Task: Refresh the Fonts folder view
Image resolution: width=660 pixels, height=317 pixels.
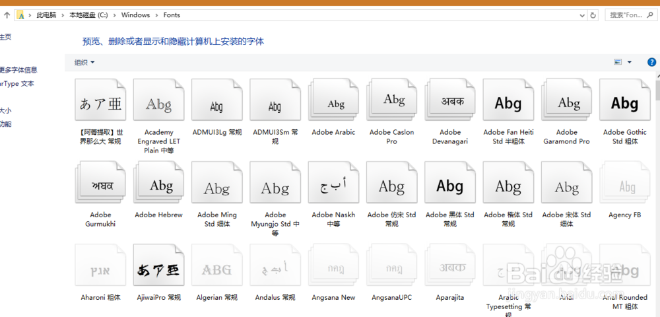Action: 593,15
